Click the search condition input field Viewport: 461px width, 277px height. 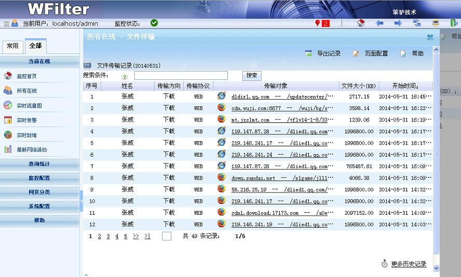181,76
